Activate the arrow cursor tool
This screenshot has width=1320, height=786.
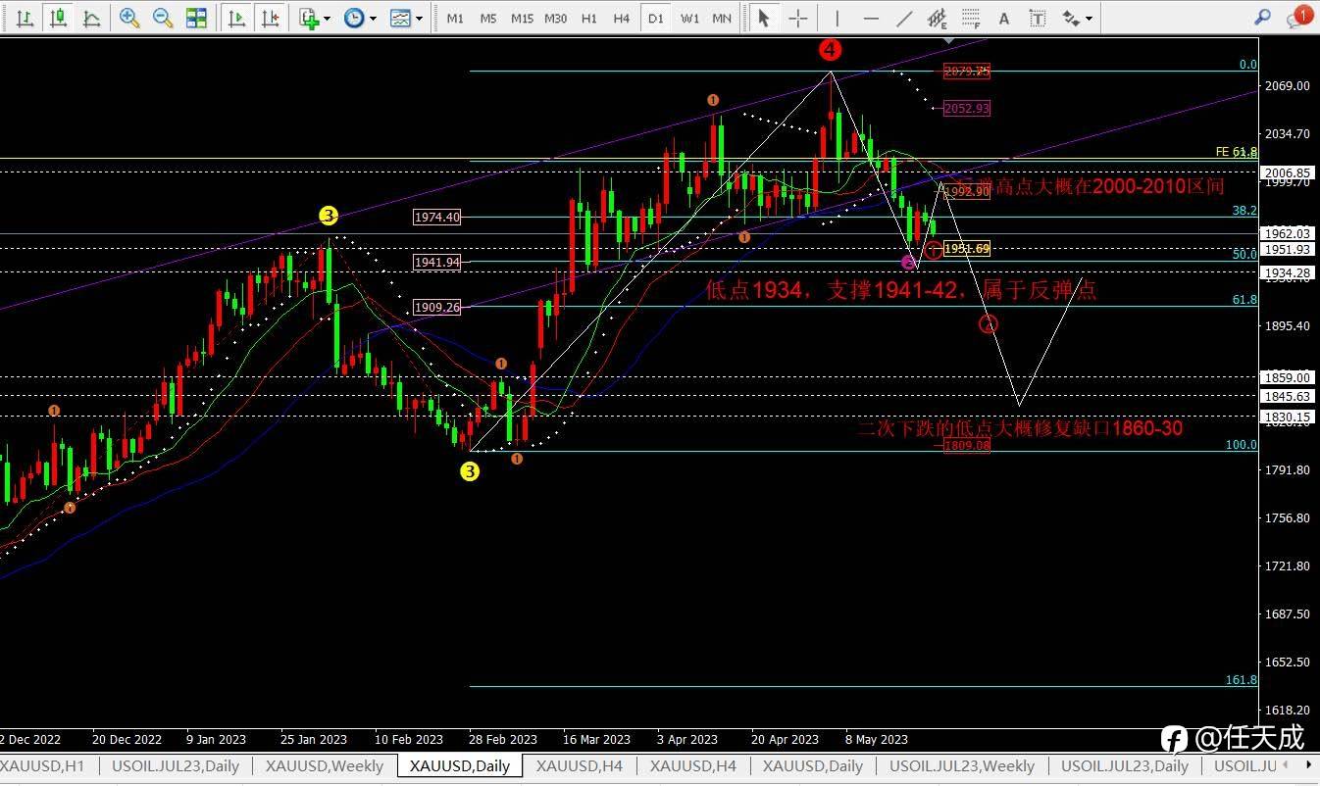point(764,18)
